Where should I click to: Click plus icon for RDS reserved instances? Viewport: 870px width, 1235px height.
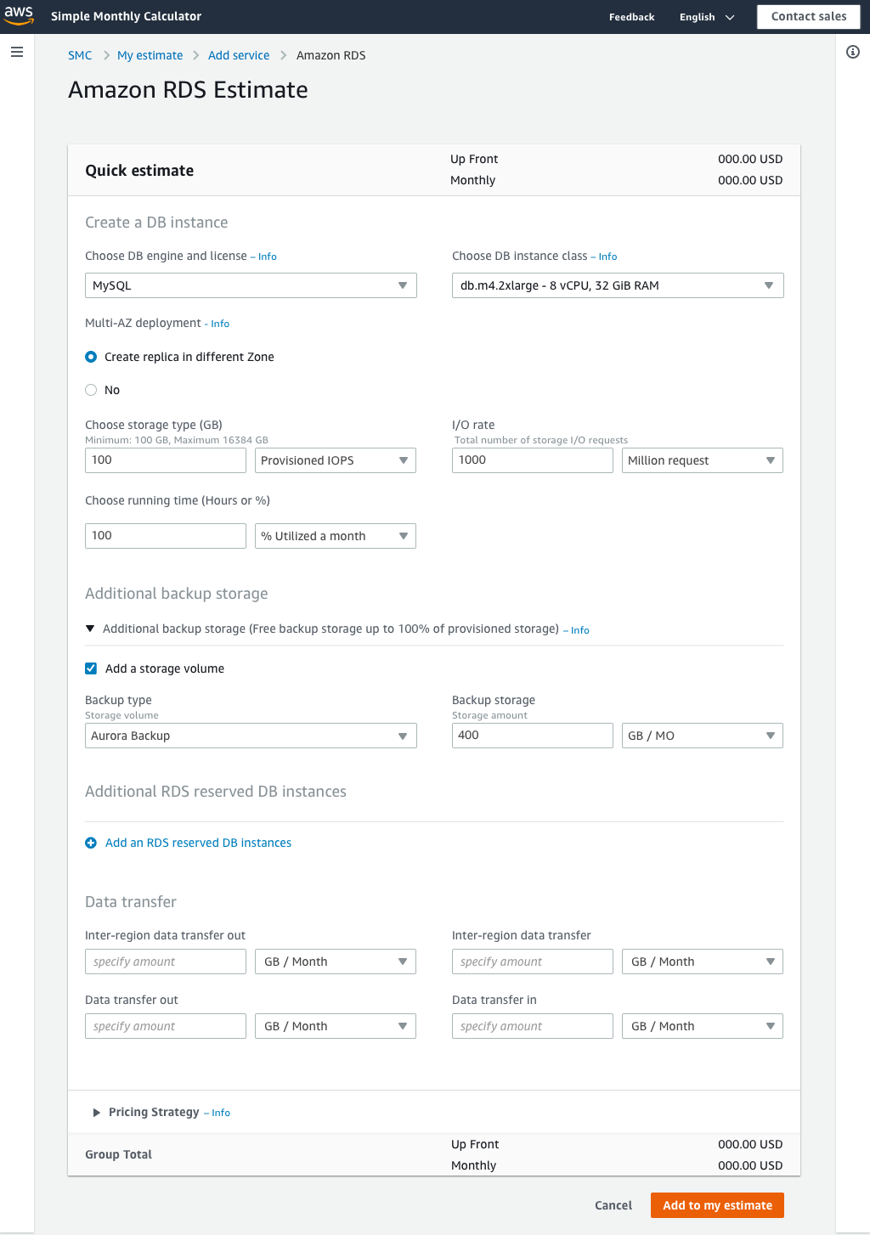coord(91,843)
